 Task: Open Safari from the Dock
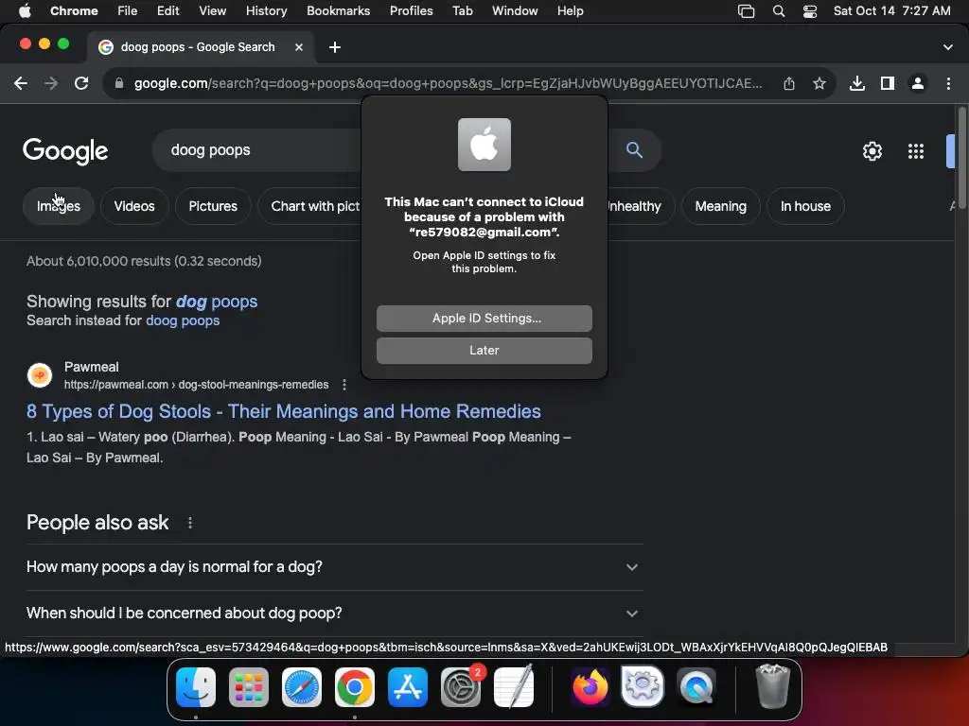[302, 687]
